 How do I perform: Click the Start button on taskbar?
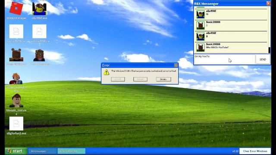pyautogui.click(x=16, y=151)
